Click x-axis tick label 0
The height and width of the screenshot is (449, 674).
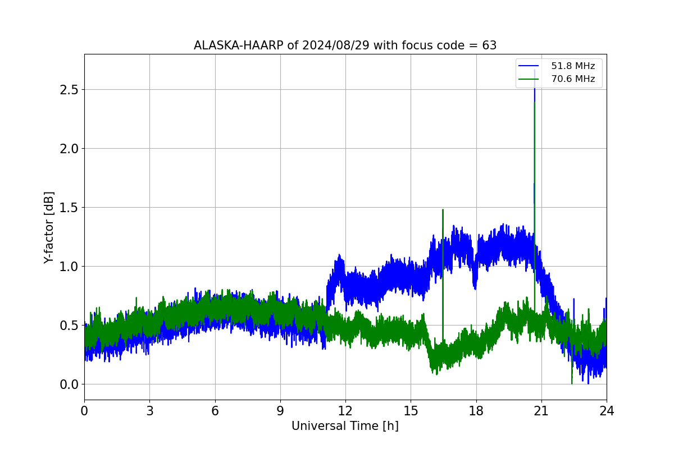point(84,411)
